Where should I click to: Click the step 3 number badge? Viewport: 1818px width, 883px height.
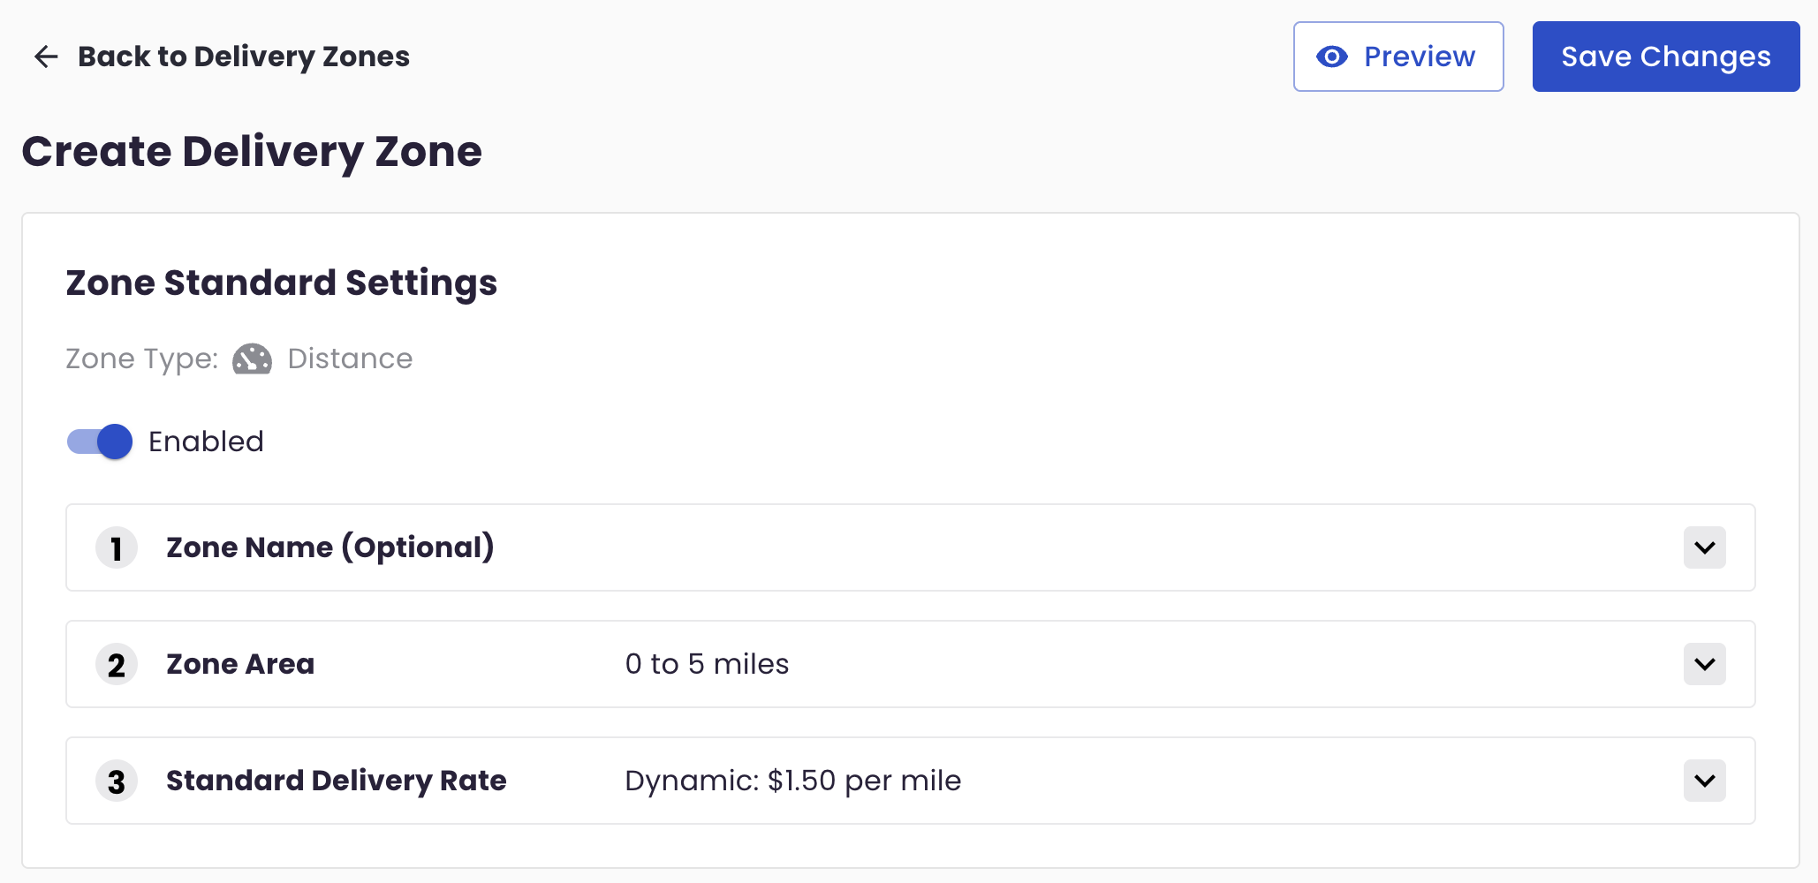[x=117, y=781]
